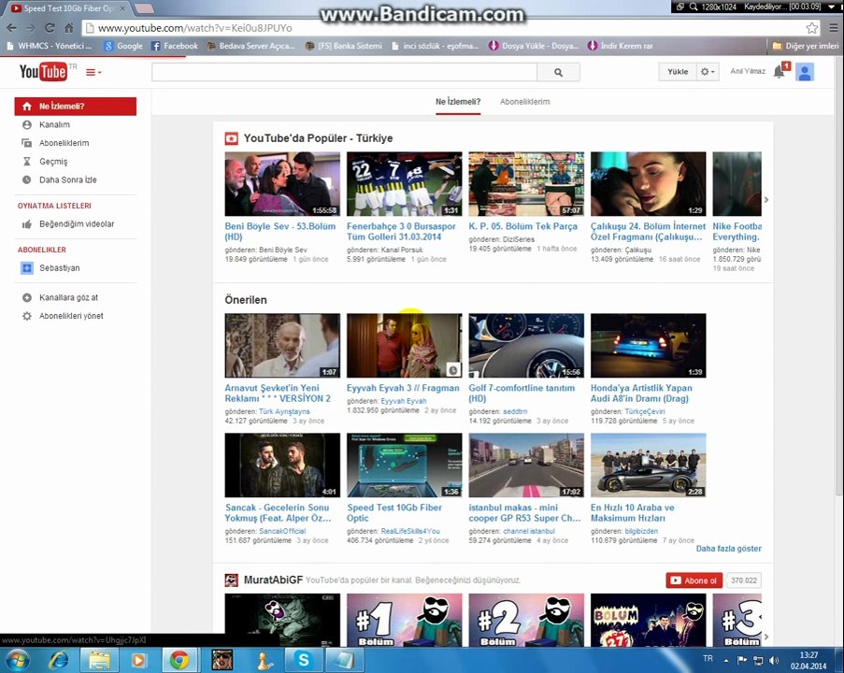Screen dimensions: 844x673
Task: Click the search magnifier button
Action: (x=558, y=72)
